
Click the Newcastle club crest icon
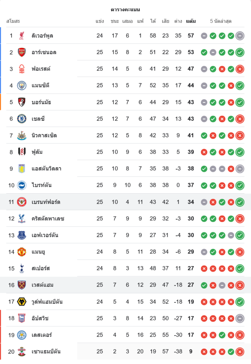22,135
